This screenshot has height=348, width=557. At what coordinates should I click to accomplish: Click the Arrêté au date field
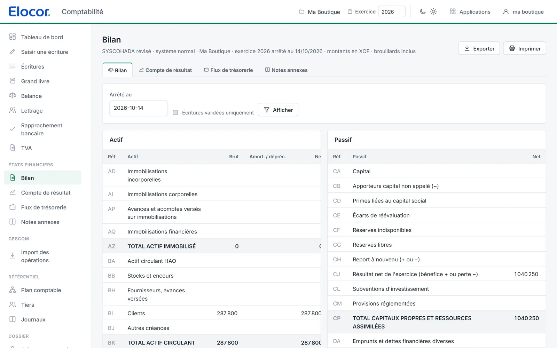click(138, 108)
